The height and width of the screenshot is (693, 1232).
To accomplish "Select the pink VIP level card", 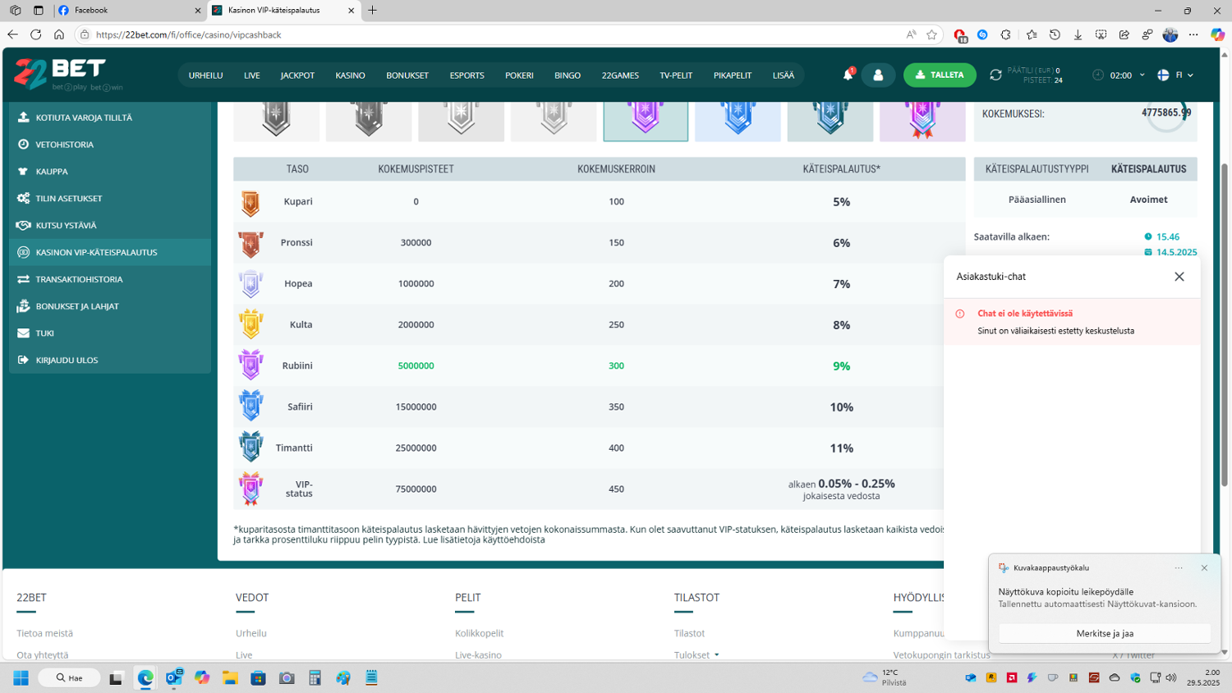I will 922,121.
